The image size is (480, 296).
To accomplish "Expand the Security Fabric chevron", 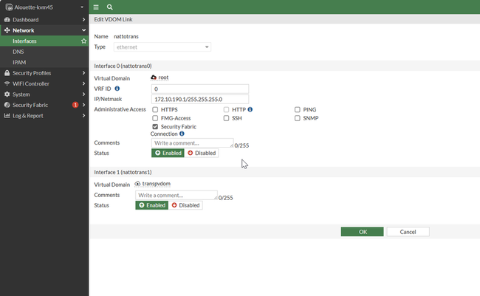I will [83, 105].
